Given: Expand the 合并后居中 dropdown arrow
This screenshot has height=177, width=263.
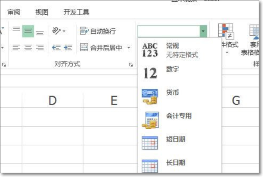Looking at the screenshot, I should [x=129, y=48].
